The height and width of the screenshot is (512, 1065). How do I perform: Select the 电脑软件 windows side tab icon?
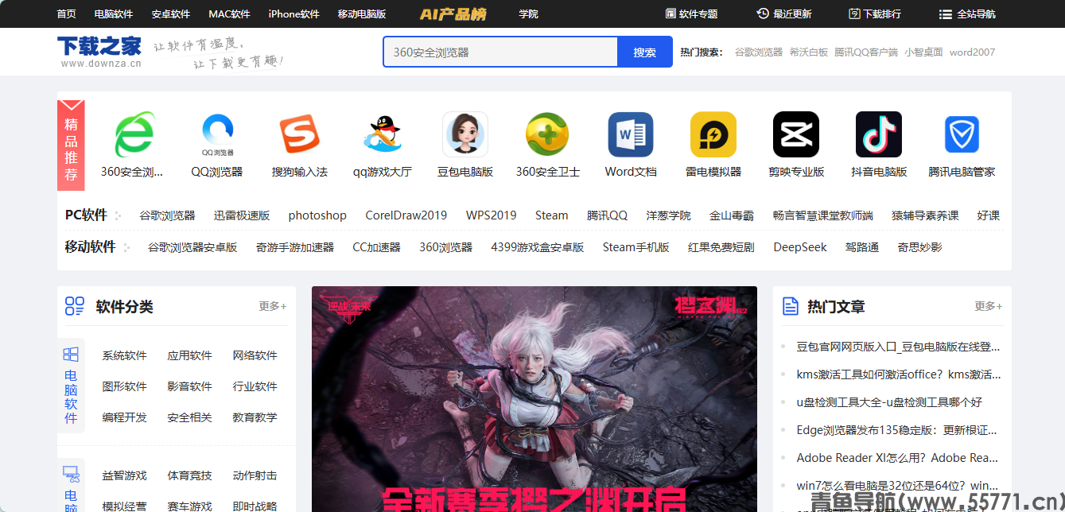click(71, 355)
